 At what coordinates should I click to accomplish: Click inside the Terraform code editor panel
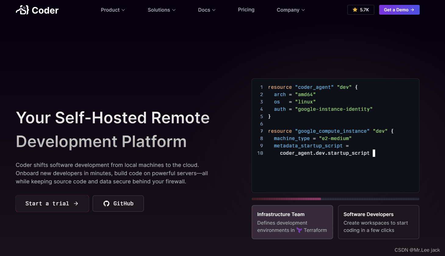click(x=336, y=136)
